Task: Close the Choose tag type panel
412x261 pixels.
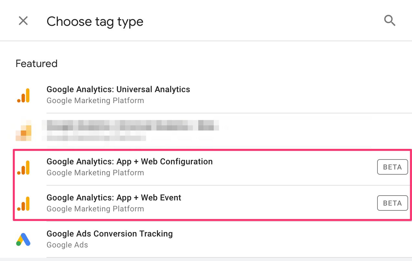Action: 23,21
